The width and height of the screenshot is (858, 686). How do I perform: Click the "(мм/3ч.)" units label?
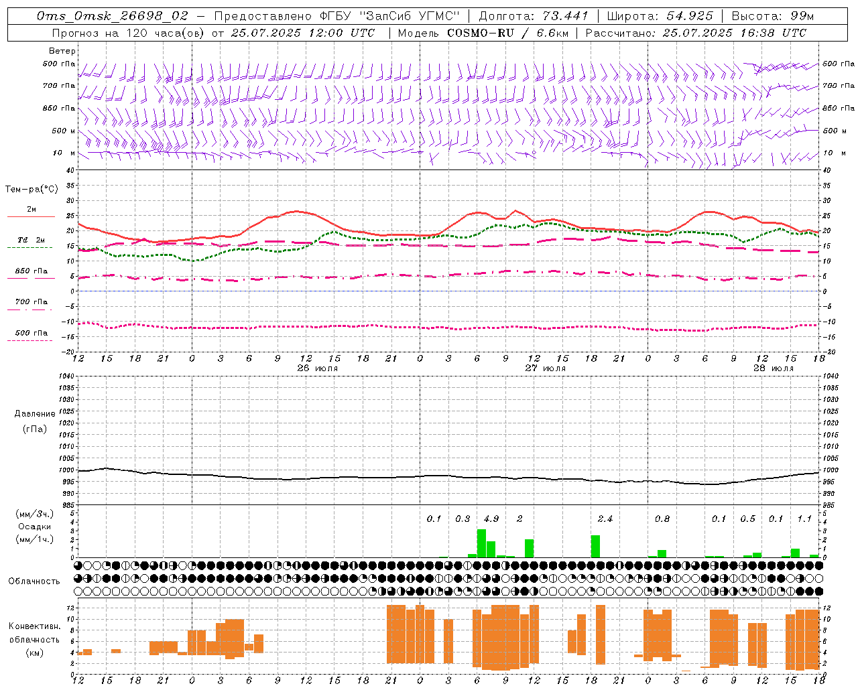tap(35, 514)
